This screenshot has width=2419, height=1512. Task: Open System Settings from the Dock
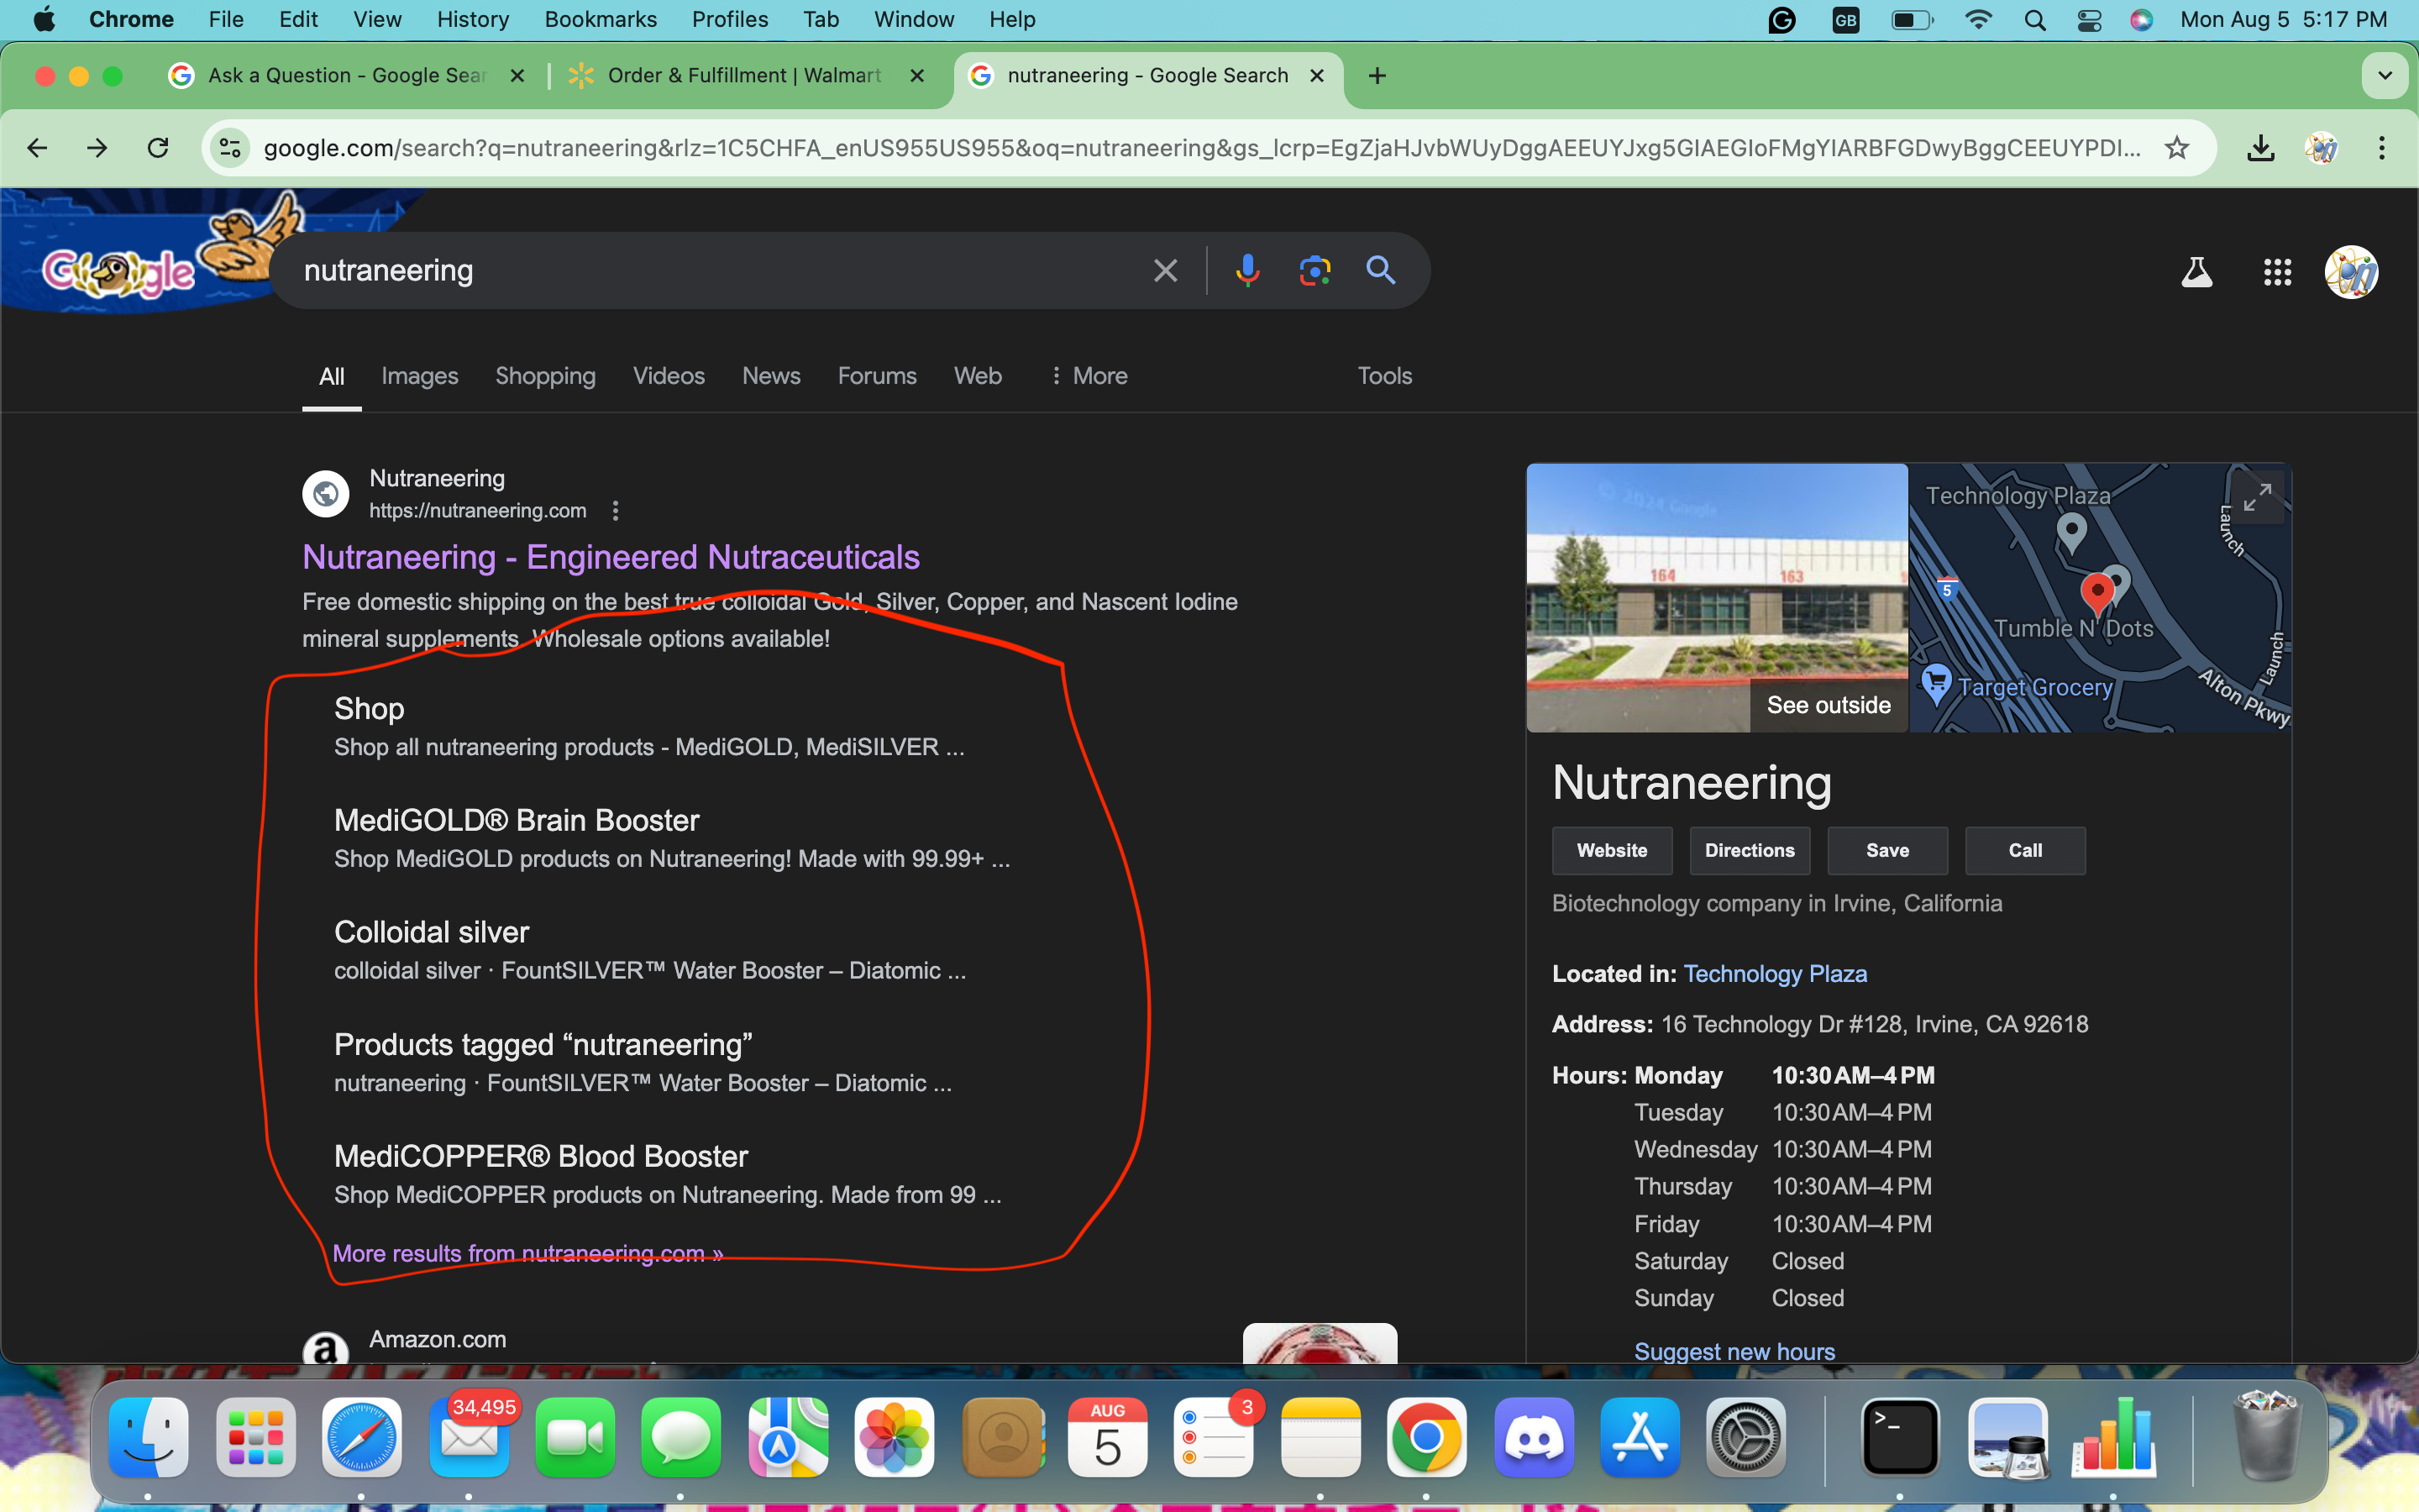coord(1745,1437)
